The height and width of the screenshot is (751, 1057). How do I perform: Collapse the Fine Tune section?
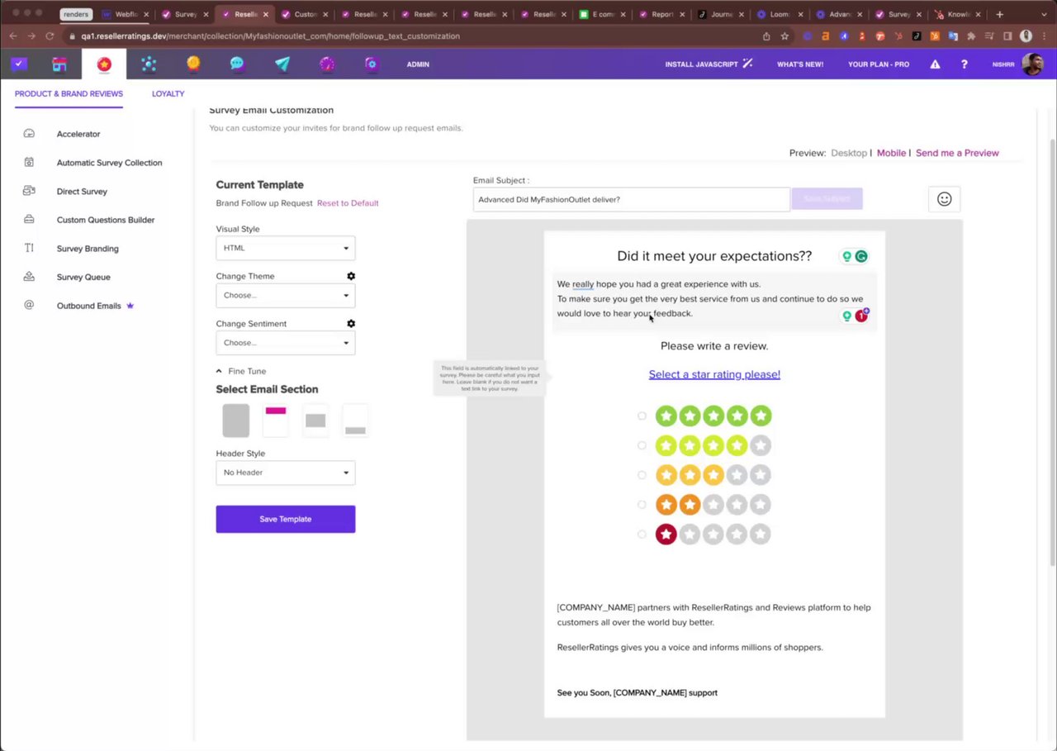point(241,371)
